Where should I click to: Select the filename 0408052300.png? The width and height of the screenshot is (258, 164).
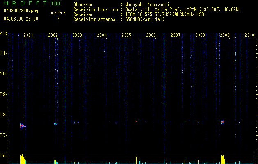click(21, 11)
